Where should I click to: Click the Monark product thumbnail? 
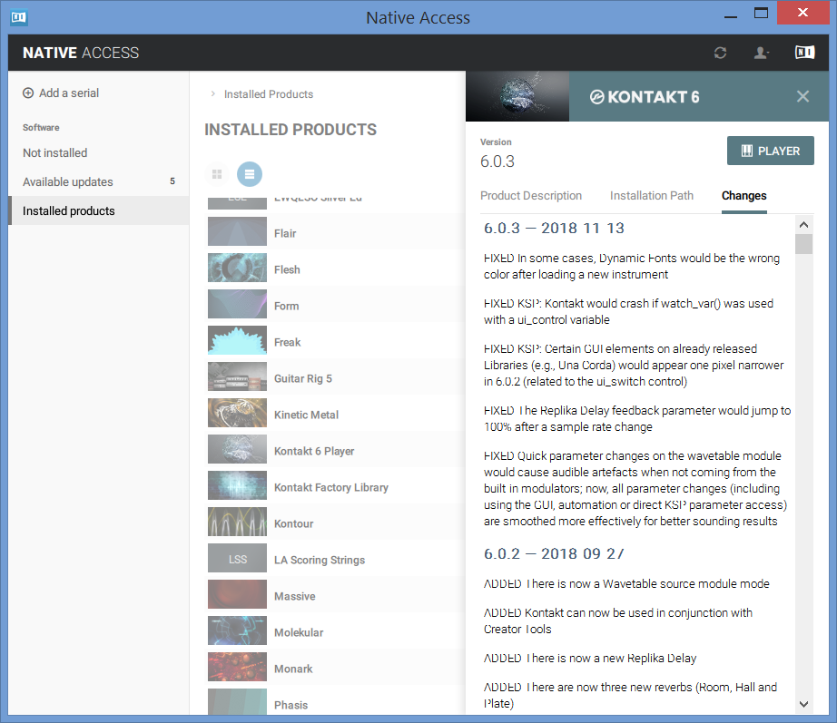pos(237,667)
